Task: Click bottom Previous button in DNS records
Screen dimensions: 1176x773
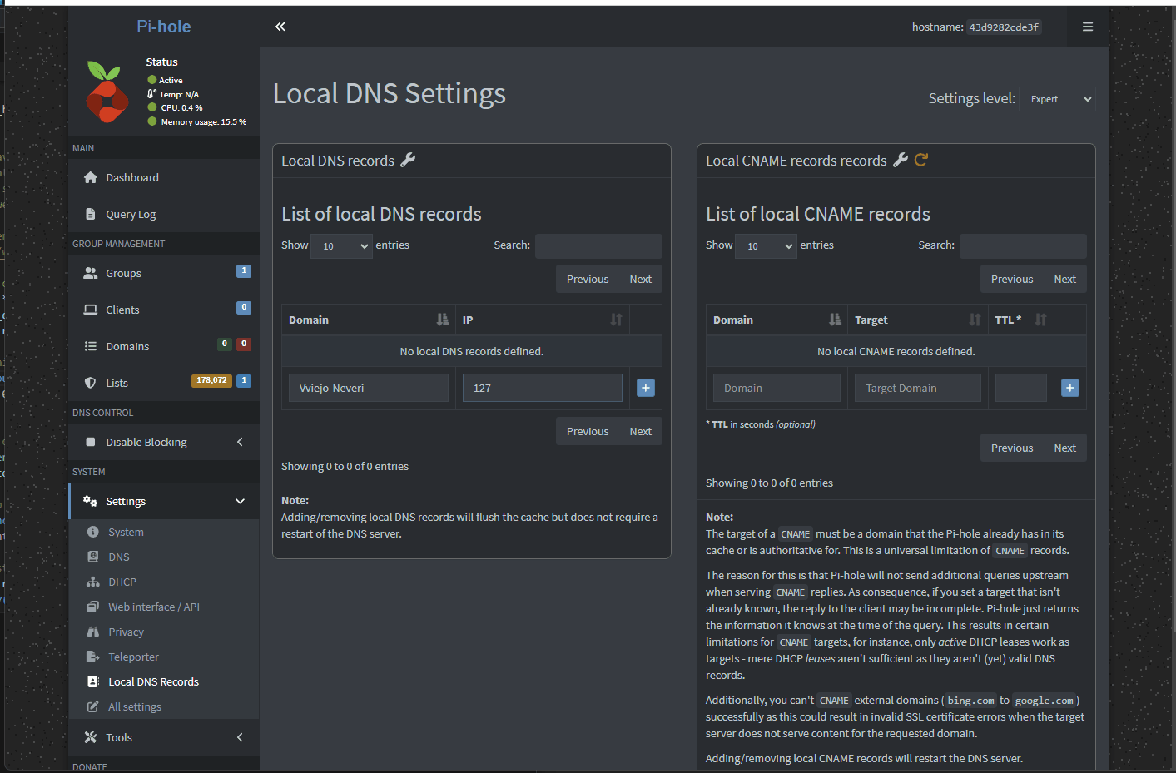Action: pos(588,431)
